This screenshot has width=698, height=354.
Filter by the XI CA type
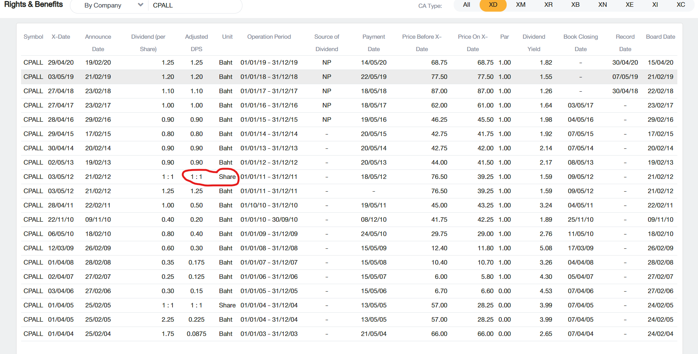[x=655, y=5]
